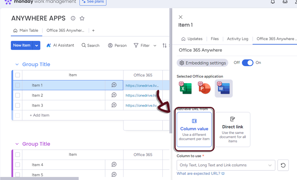297x180 pixels.
Task: Open conversation for Item 1
Action: [114, 85]
